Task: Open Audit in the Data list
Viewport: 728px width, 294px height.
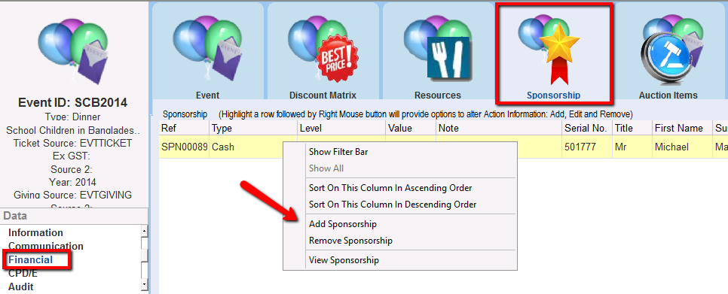Action: (21, 286)
